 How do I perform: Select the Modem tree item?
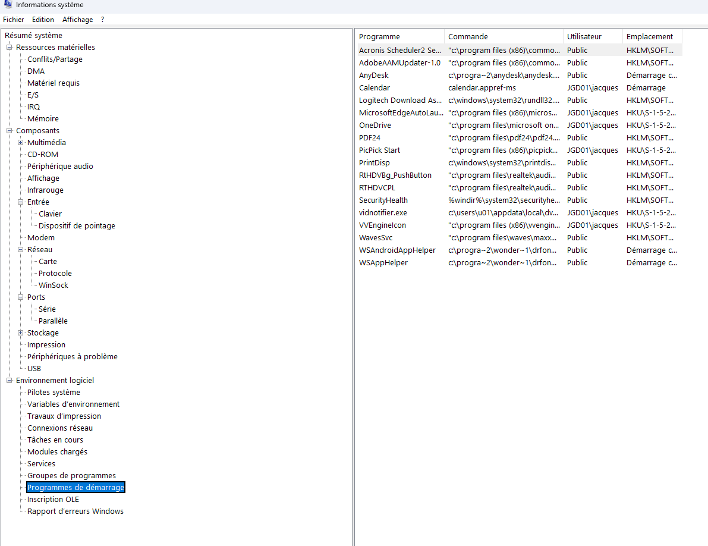click(40, 237)
